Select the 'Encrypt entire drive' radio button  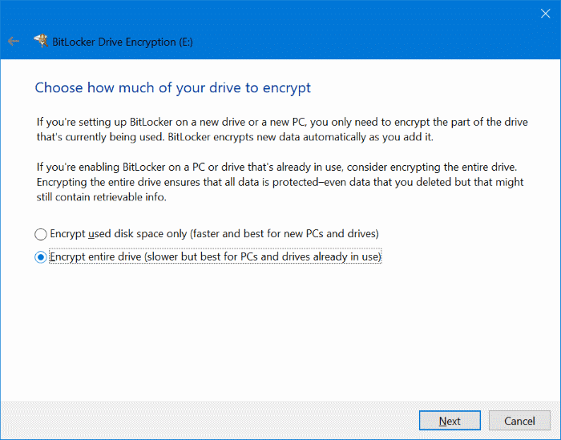tap(41, 257)
